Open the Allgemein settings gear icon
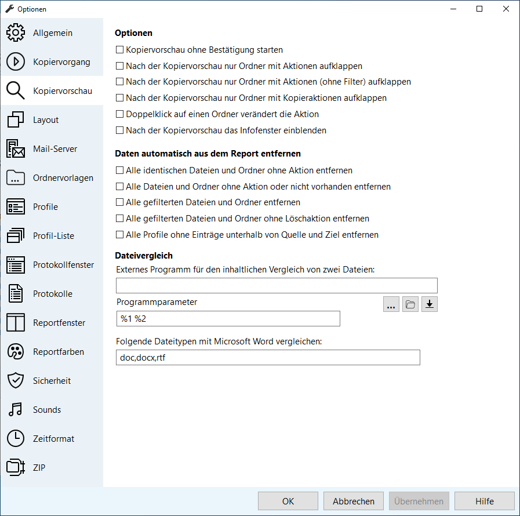Image resolution: width=520 pixels, height=516 pixels. (x=16, y=33)
